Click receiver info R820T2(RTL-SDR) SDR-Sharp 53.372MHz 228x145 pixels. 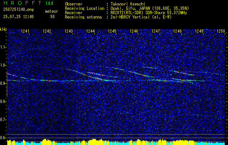149,13
